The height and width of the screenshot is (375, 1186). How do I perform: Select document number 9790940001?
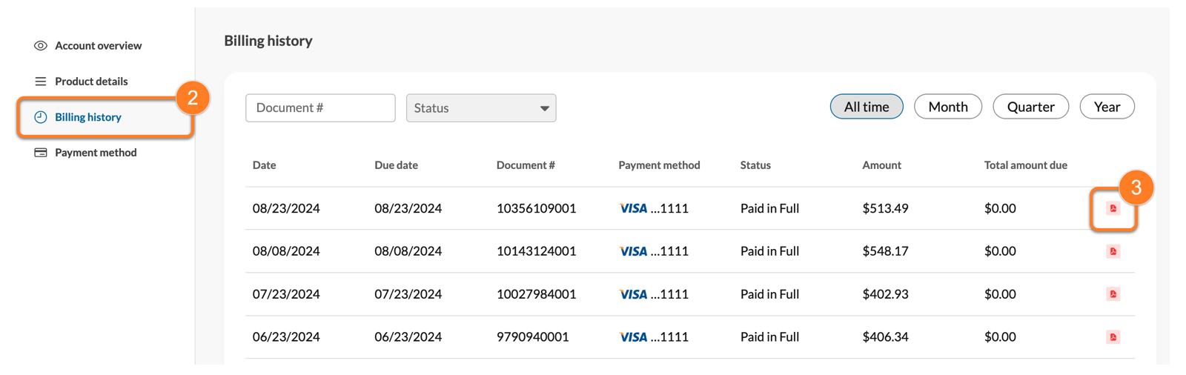click(532, 337)
